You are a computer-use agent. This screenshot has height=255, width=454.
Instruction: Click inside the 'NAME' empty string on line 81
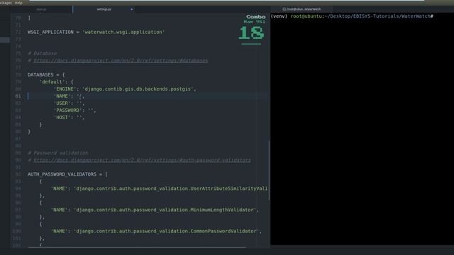(79, 96)
